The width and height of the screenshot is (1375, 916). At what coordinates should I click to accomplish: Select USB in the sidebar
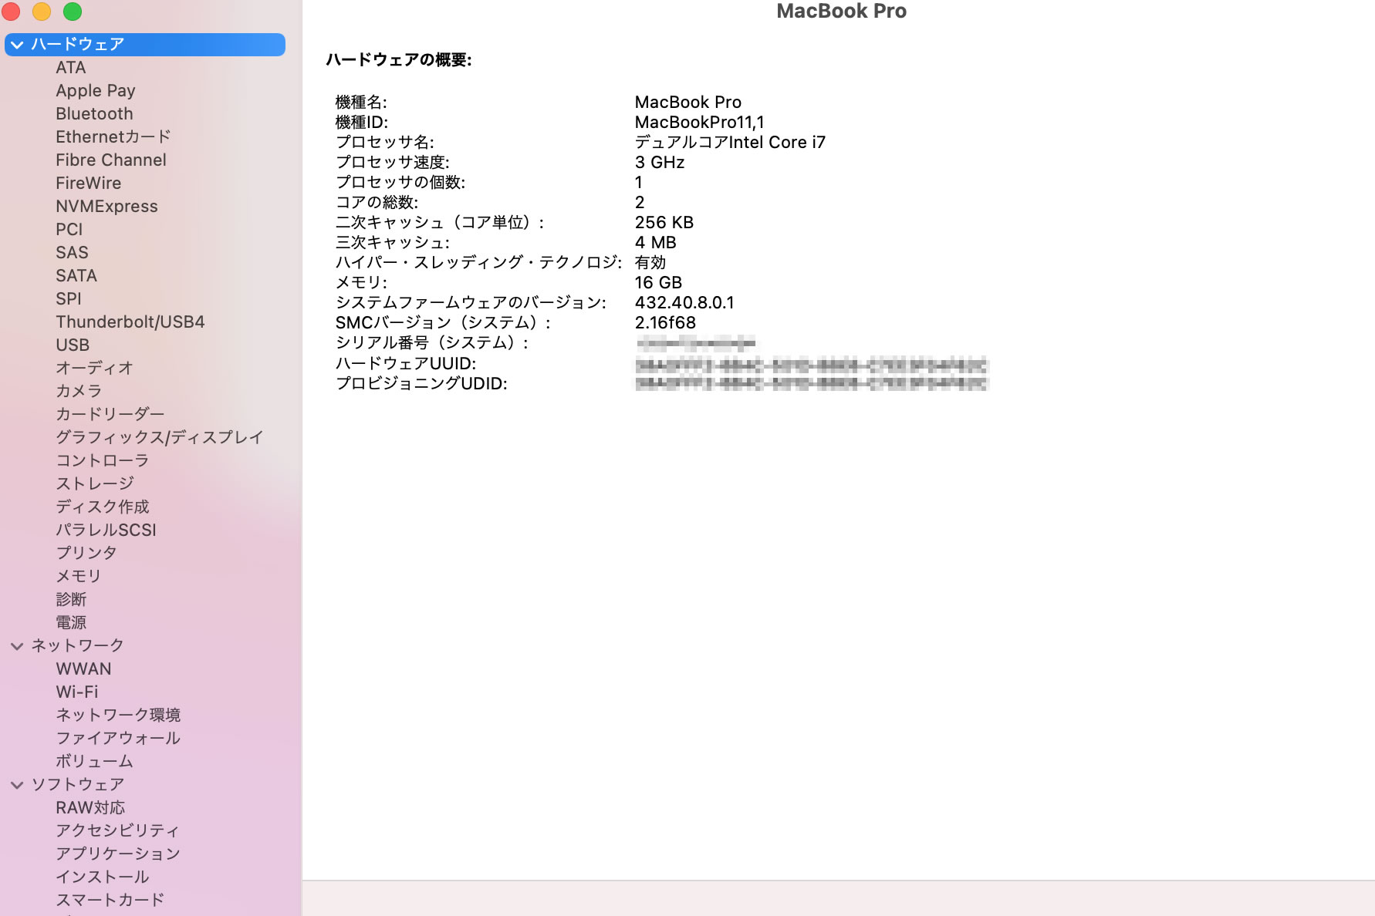(73, 345)
